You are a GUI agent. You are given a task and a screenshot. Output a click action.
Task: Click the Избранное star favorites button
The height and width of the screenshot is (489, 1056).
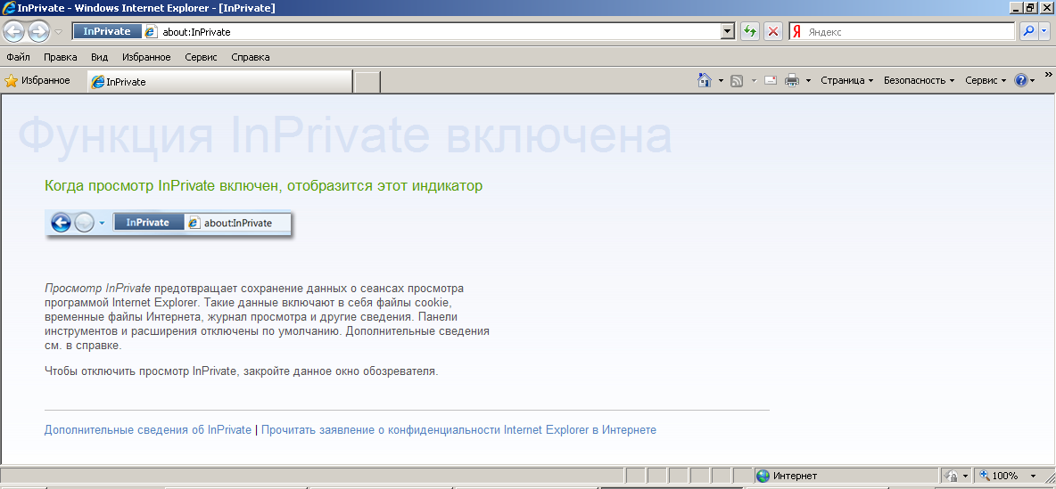37,81
